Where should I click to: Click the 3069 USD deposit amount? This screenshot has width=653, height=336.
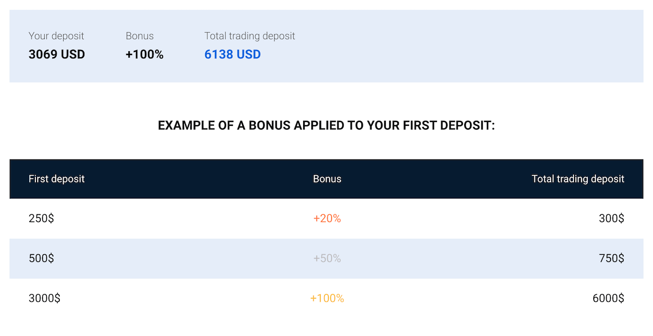click(57, 54)
